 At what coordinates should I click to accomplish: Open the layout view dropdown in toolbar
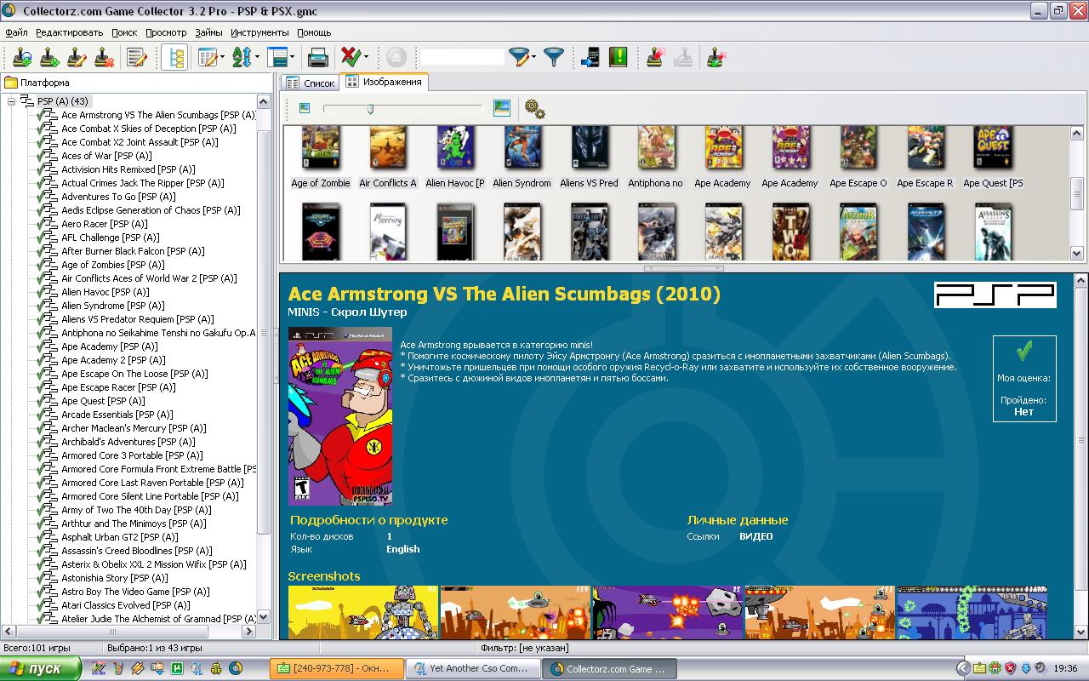pos(280,58)
